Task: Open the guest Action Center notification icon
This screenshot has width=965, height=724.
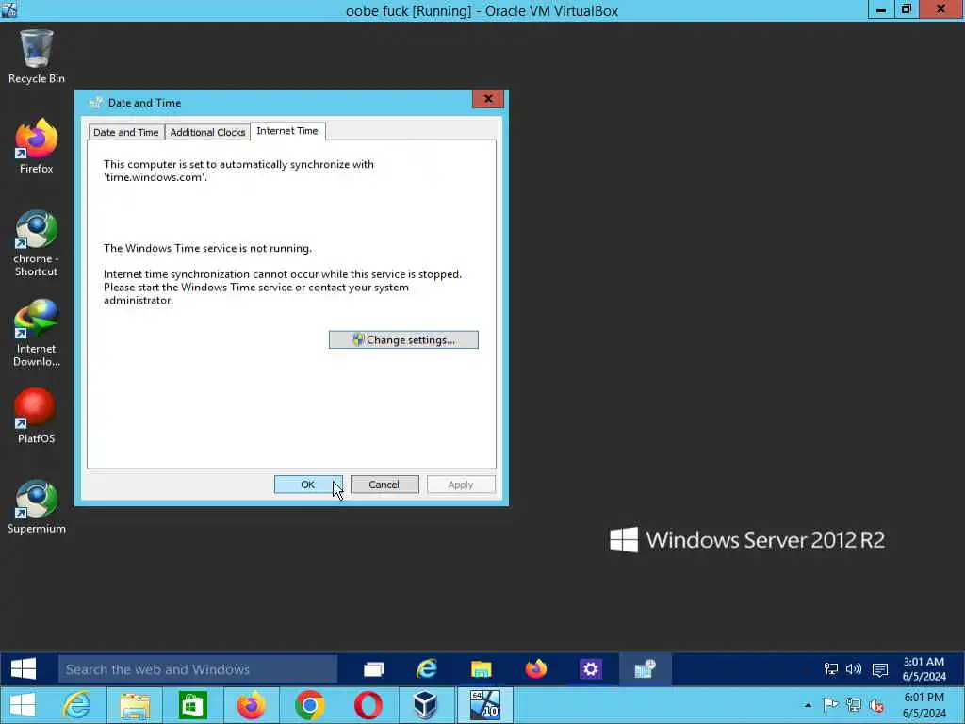Action: (880, 670)
